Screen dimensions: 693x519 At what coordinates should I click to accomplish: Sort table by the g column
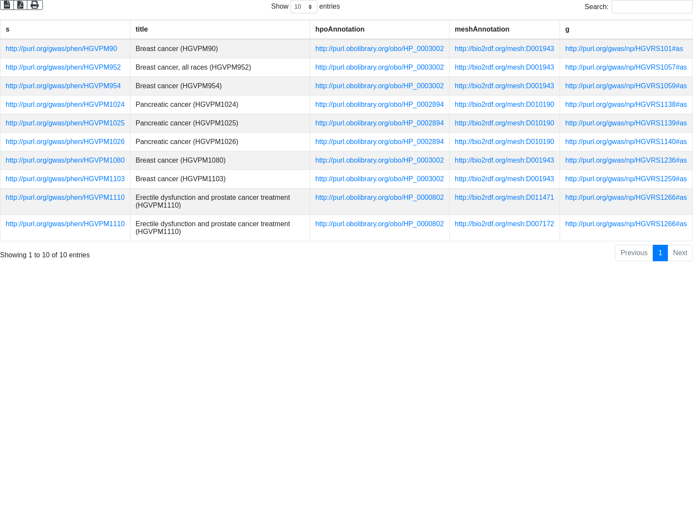pos(567,29)
